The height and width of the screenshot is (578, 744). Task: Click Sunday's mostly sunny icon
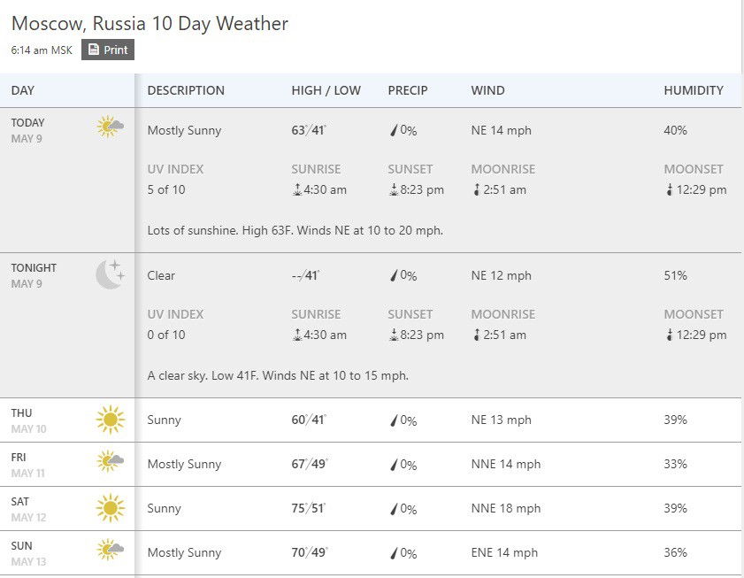(110, 551)
